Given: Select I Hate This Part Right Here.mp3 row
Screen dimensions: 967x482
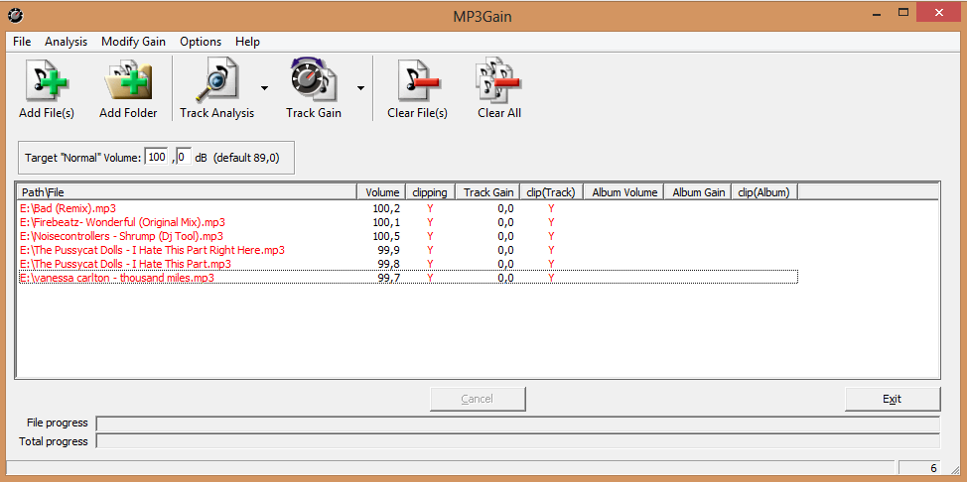Looking at the screenshot, I should pyautogui.click(x=408, y=250).
